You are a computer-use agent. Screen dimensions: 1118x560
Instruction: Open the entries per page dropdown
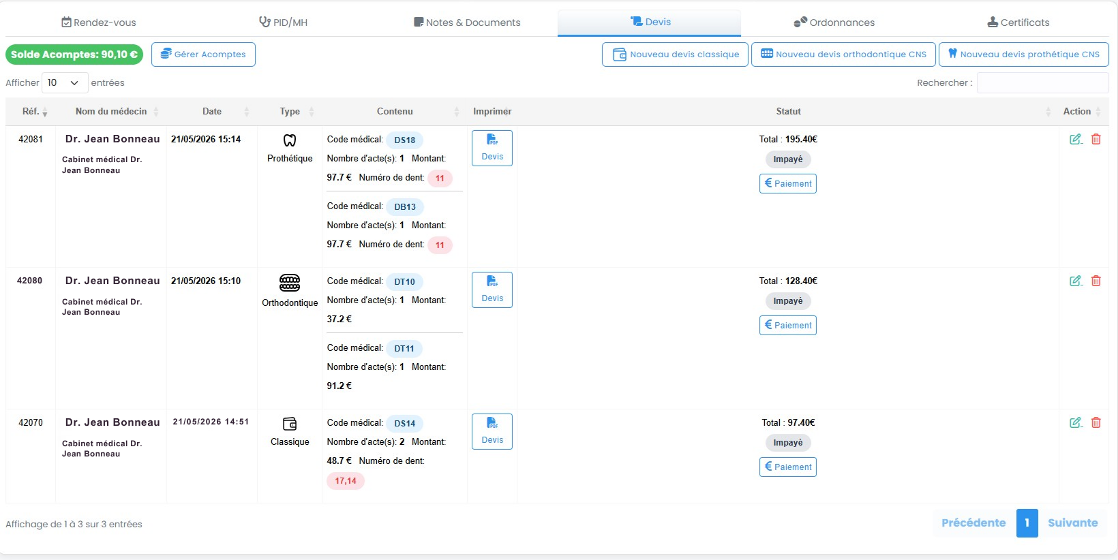65,82
